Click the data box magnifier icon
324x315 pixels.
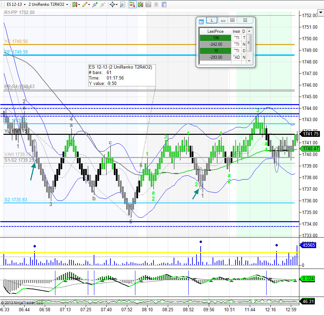123,4
